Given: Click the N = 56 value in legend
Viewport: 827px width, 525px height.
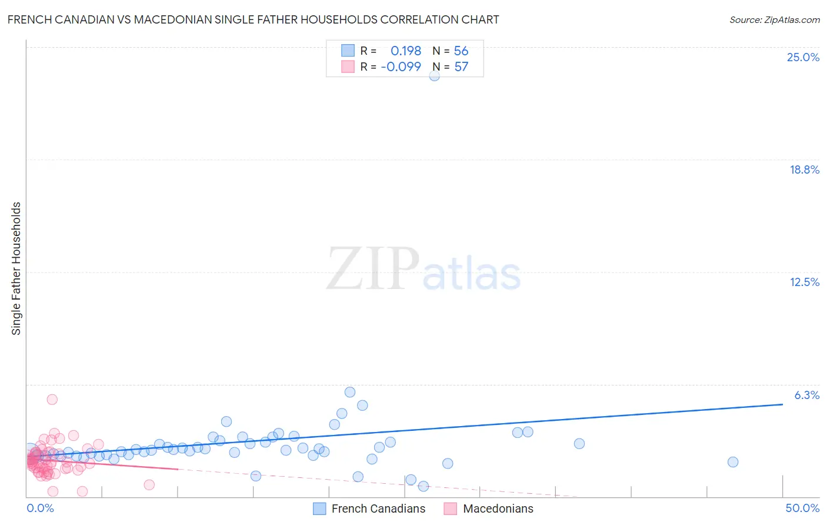Looking at the screenshot, I should pos(451,51).
